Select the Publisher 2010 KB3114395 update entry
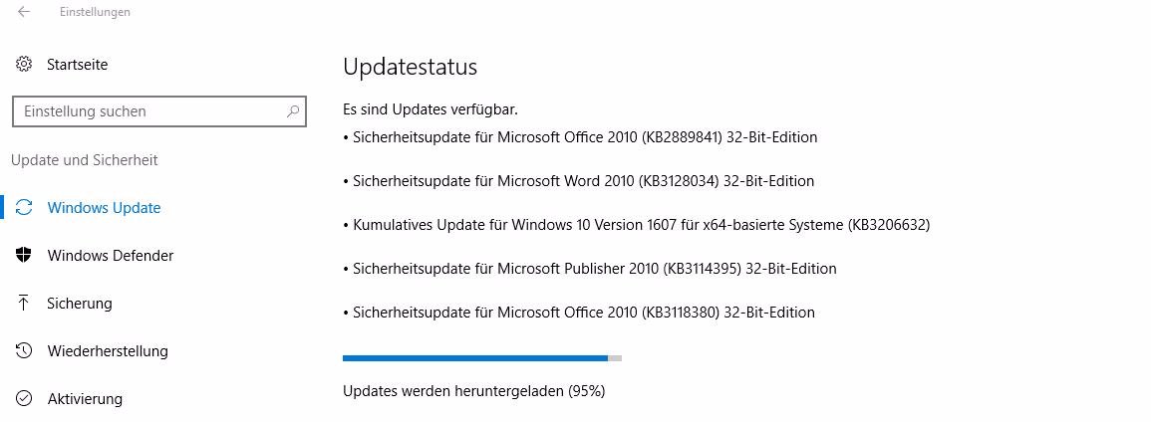Screen dimensions: 1151x422 click(589, 269)
